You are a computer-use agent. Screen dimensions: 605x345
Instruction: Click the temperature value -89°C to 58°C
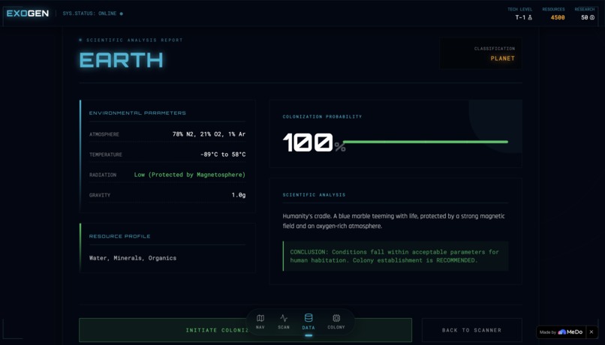(x=223, y=154)
